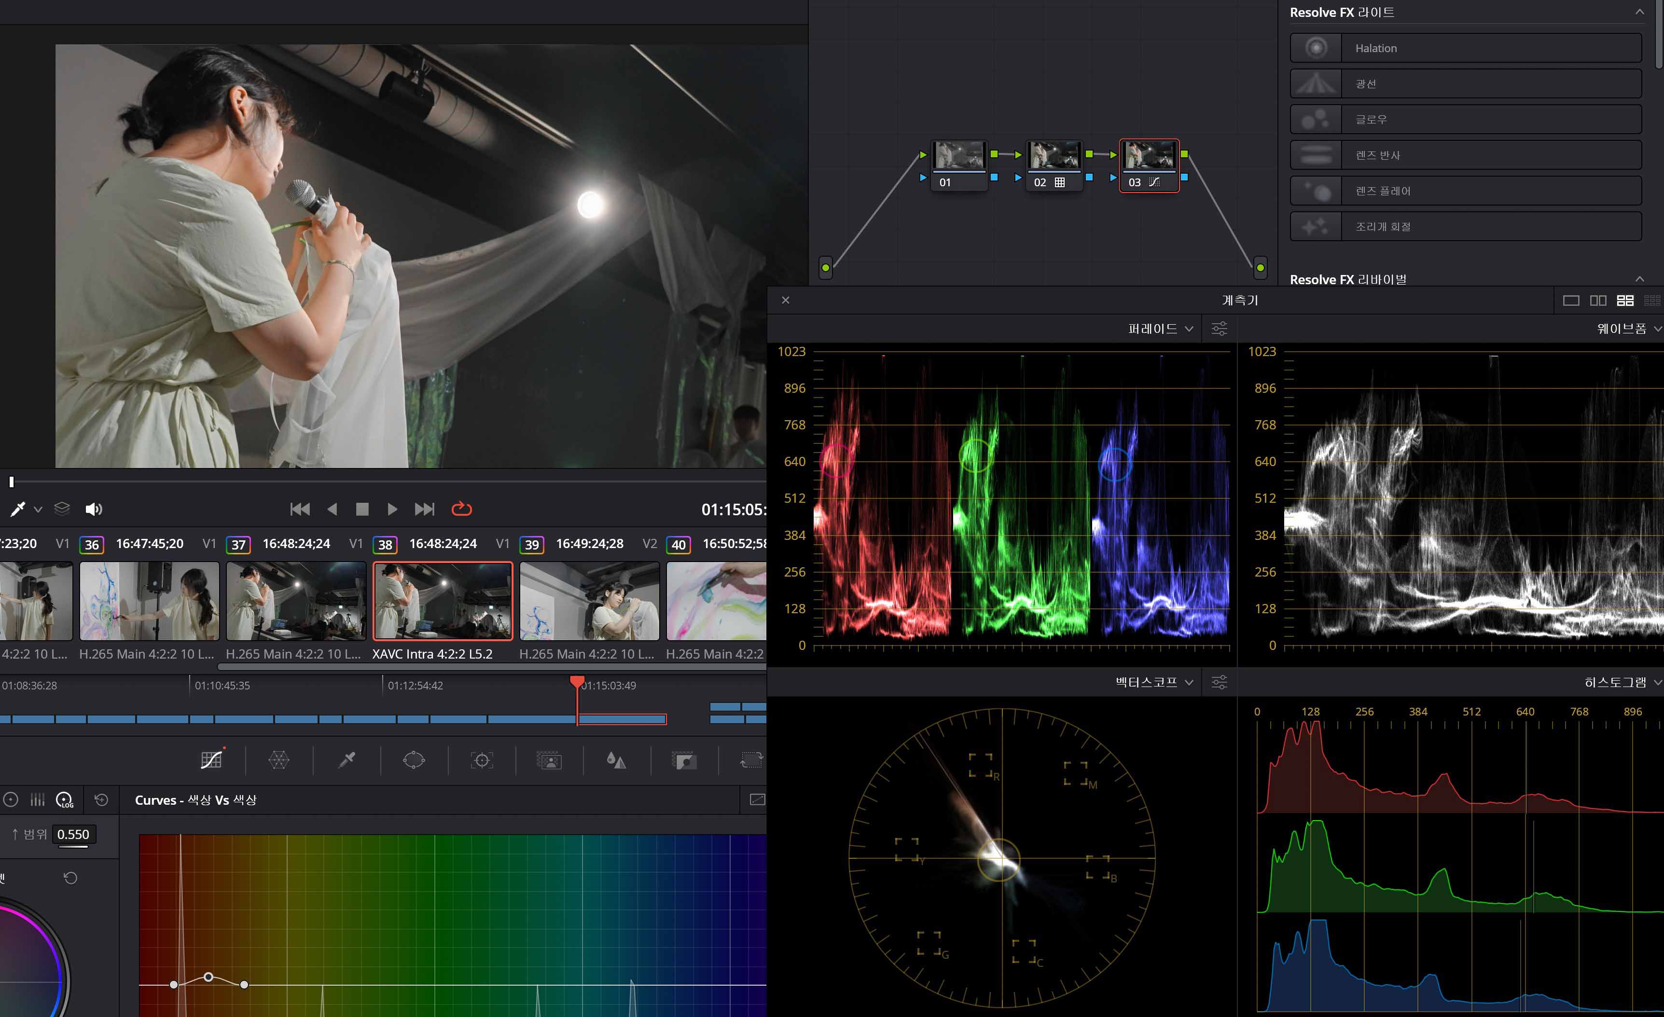Viewport: 1664px width, 1017px height.
Task: Select the 광선 effect
Action: pyautogui.click(x=1466, y=84)
